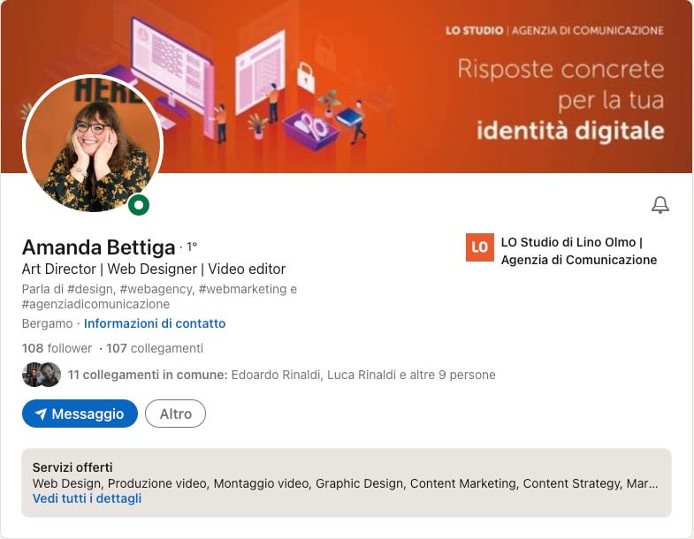
Task: Open Informazioni di contatto link
Action: point(155,323)
